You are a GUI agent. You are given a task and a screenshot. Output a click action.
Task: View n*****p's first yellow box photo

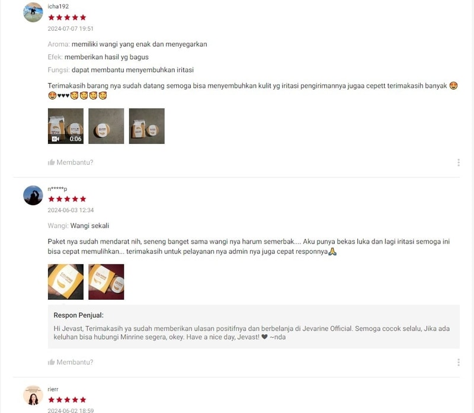tap(66, 282)
